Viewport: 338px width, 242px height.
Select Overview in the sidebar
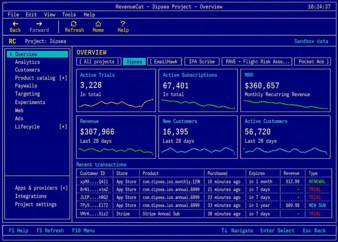click(37, 54)
